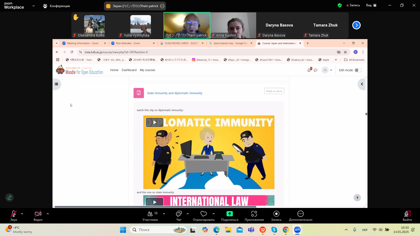Switch to the FLASH REVISE CARDS tab
Image resolution: width=420 pixels, height=236 pixels.
(181, 43)
